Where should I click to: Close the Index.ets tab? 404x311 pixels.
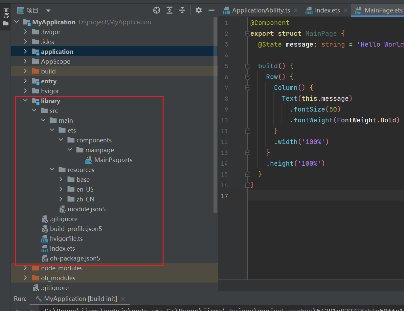346,10
